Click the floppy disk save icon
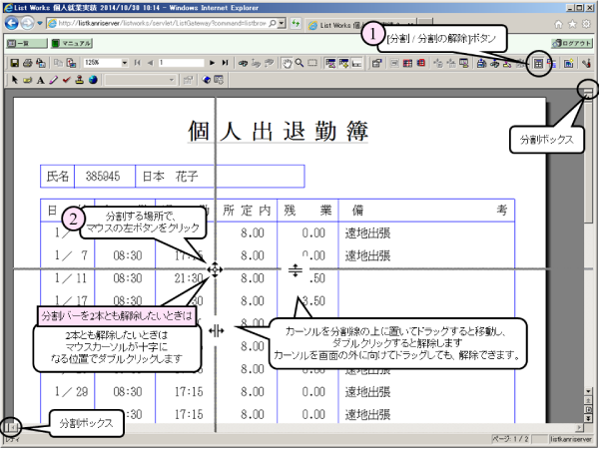This screenshot has width=599, height=449. [x=15, y=63]
